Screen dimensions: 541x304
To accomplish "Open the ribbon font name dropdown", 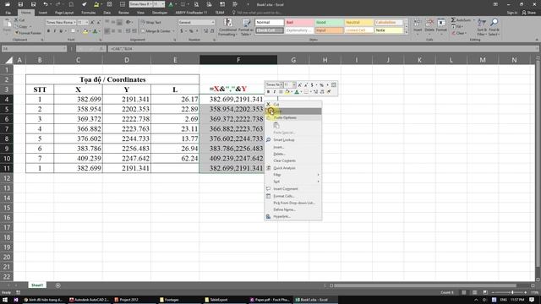I will [74, 23].
